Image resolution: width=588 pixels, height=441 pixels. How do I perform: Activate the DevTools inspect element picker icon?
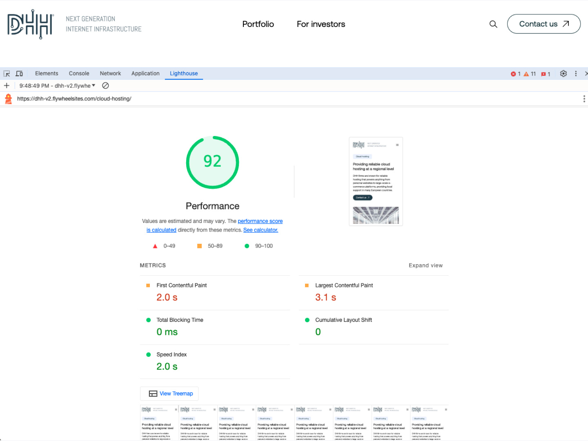7,73
